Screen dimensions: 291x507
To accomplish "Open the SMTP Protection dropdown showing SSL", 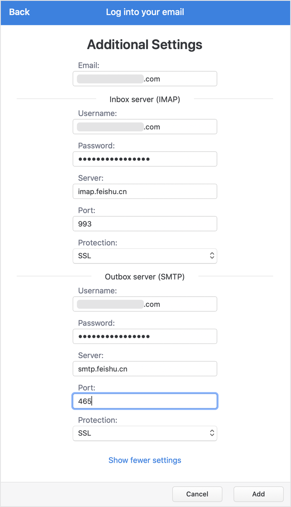I will click(145, 433).
